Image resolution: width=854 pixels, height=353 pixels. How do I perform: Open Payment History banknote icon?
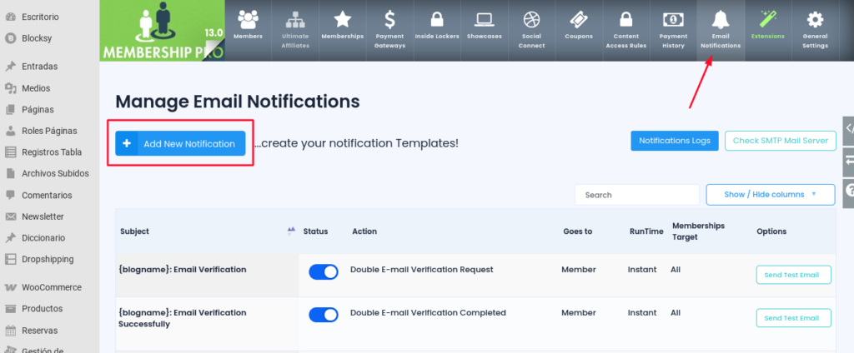click(x=673, y=20)
